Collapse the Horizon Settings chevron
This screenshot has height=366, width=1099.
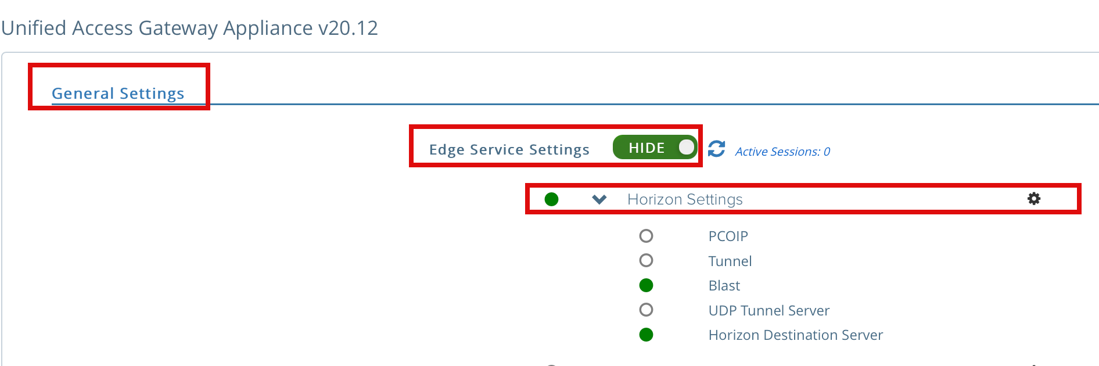[599, 199]
